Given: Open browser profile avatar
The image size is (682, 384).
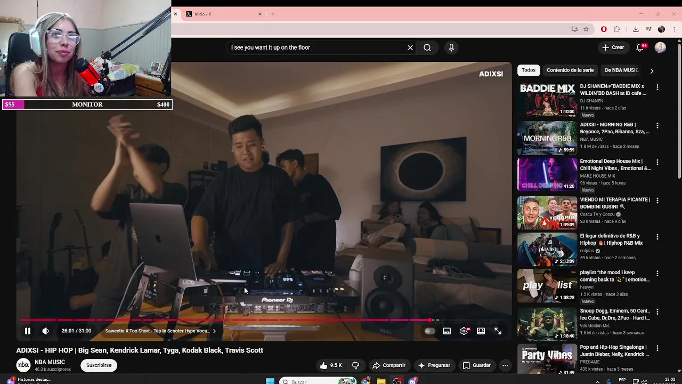Looking at the screenshot, I should point(661,29).
